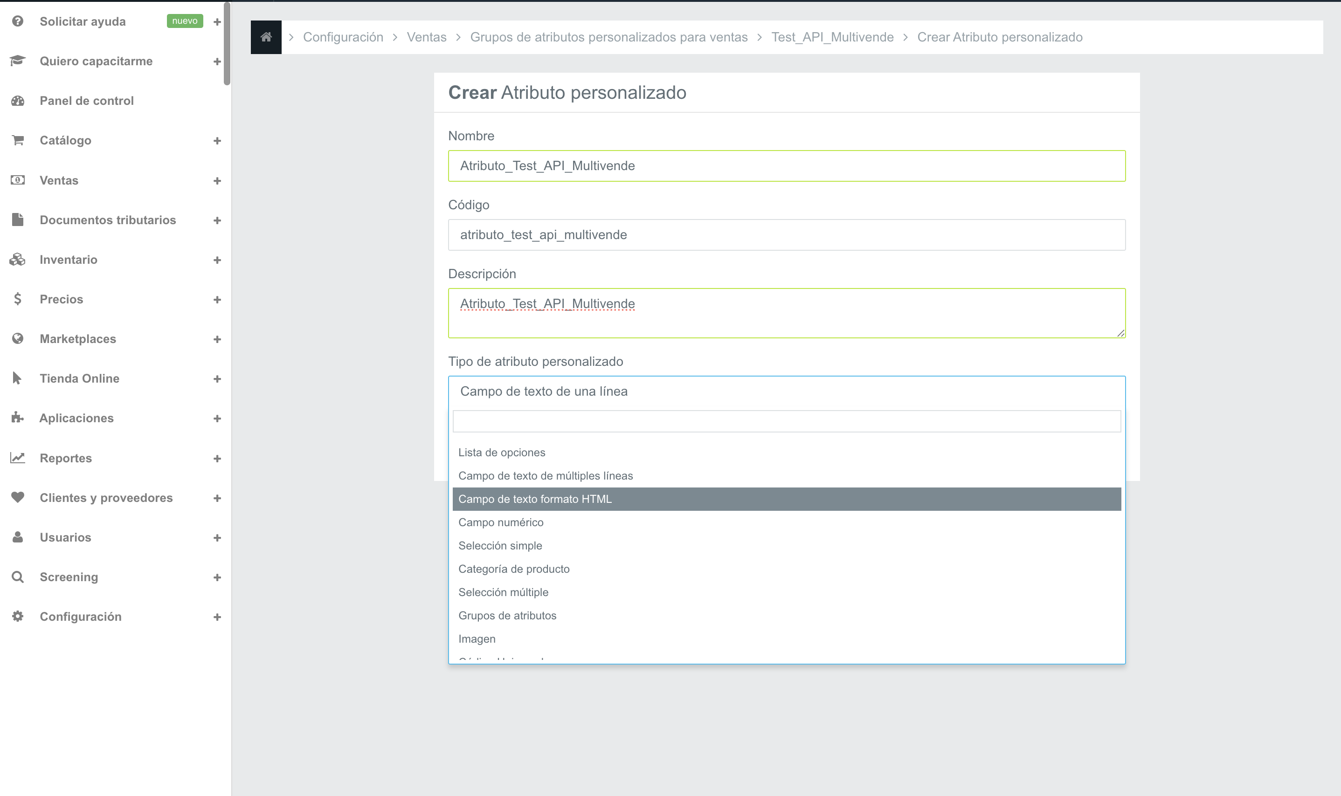This screenshot has height=796, width=1341.
Task: Open Tipo de atributo personalizado dropdown
Action: pyautogui.click(x=786, y=391)
